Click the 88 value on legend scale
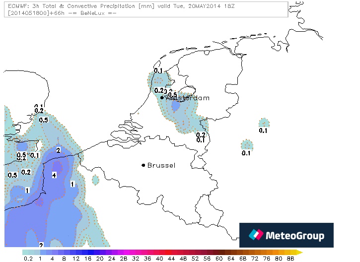Screen dimensions: 360x262 (290, 259)
